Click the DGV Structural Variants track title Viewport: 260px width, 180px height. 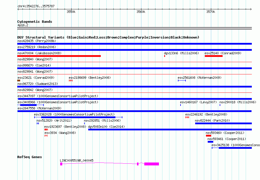click(108, 37)
